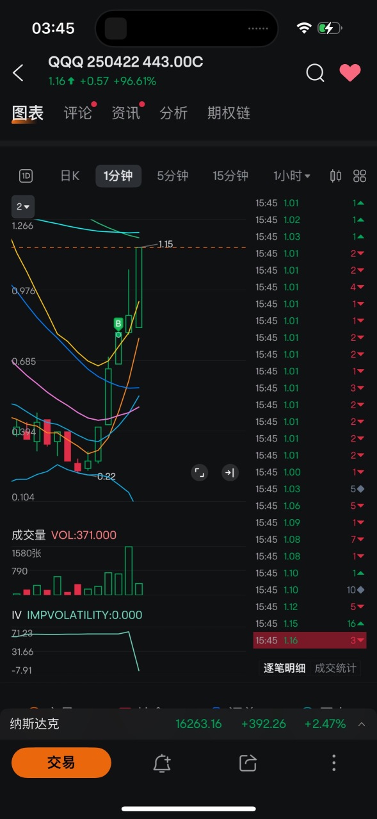The image size is (377, 819).
Task: Tap the green B buy marker on chart
Action: click(118, 324)
